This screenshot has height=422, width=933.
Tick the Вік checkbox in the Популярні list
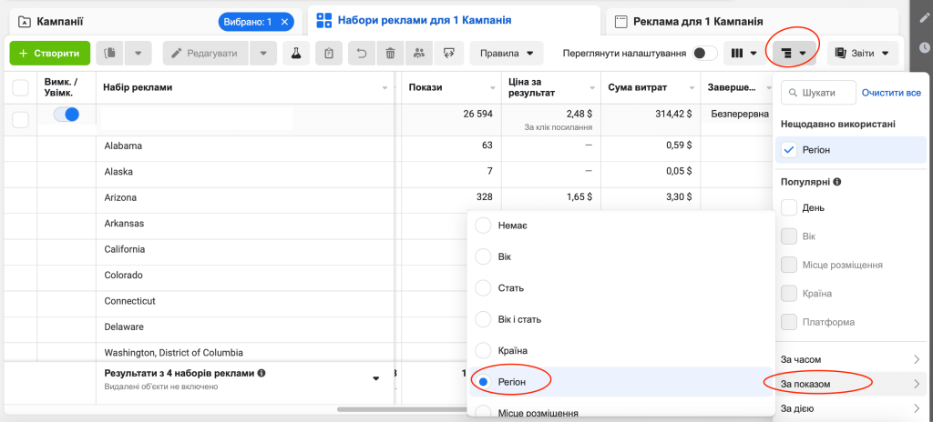pos(789,236)
